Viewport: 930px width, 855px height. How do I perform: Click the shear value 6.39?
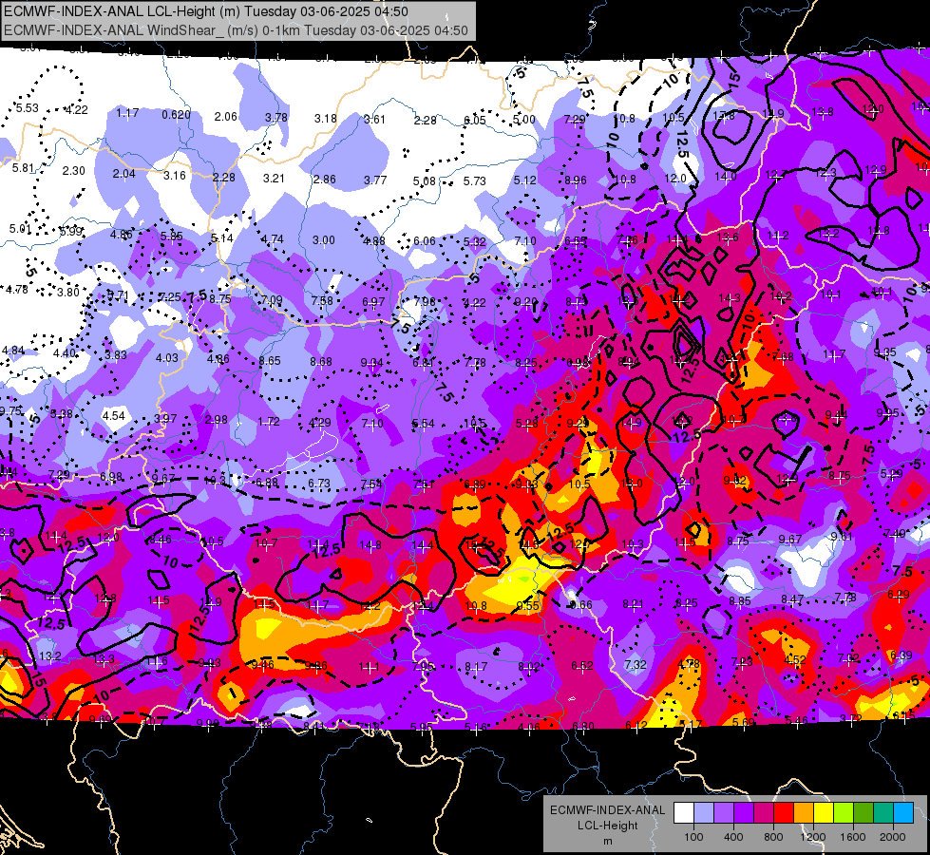(x=901, y=655)
